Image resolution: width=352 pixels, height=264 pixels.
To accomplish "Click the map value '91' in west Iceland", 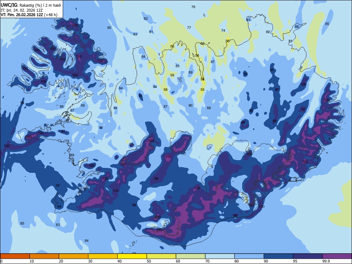I will [x=101, y=128].
